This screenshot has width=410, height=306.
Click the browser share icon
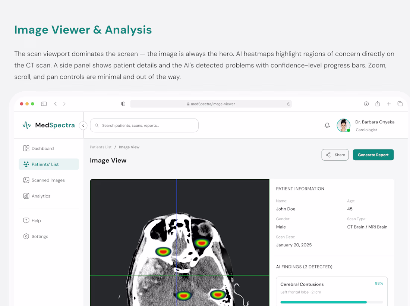[378, 104]
